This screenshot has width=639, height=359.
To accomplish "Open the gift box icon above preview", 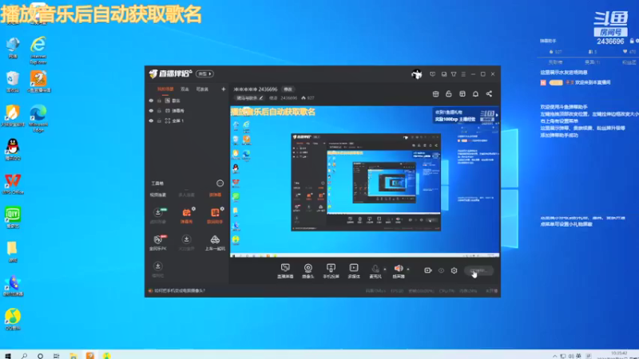I will pos(435,94).
